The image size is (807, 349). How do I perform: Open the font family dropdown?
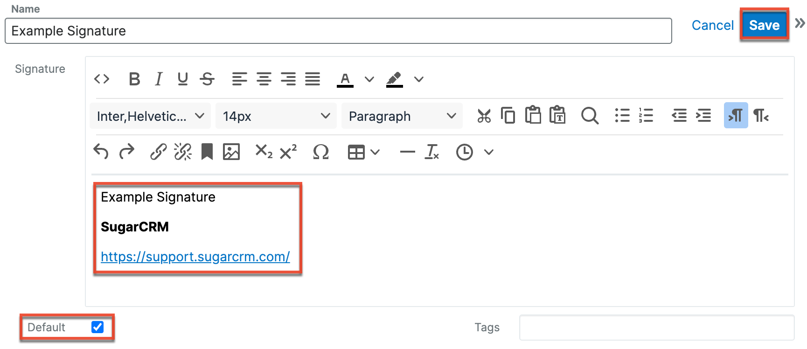[x=150, y=116]
